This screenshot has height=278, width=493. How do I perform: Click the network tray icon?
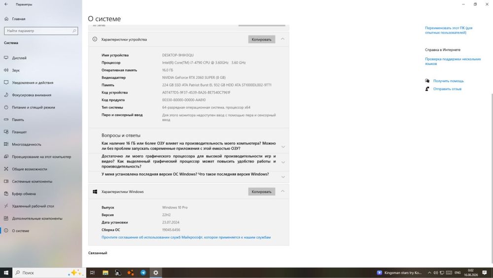coord(442,273)
